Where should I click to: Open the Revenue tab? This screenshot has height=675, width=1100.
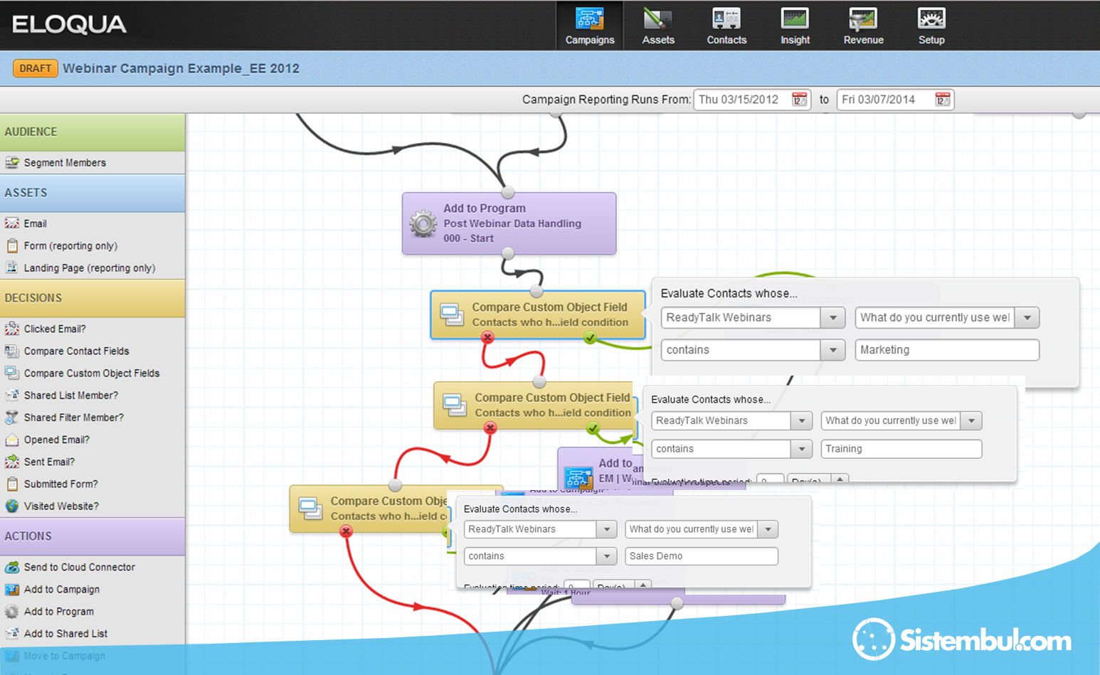[863, 26]
